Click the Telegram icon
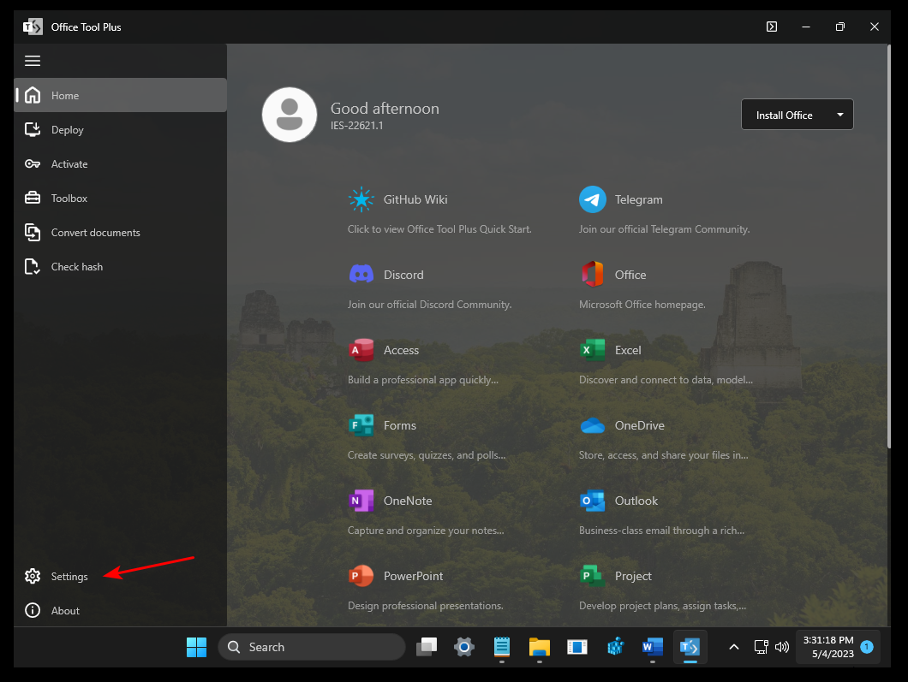Viewport: 908px width, 682px height. [x=593, y=199]
